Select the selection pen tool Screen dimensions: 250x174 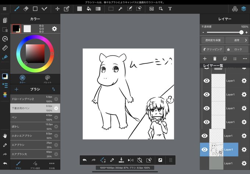click(x=129, y=9)
